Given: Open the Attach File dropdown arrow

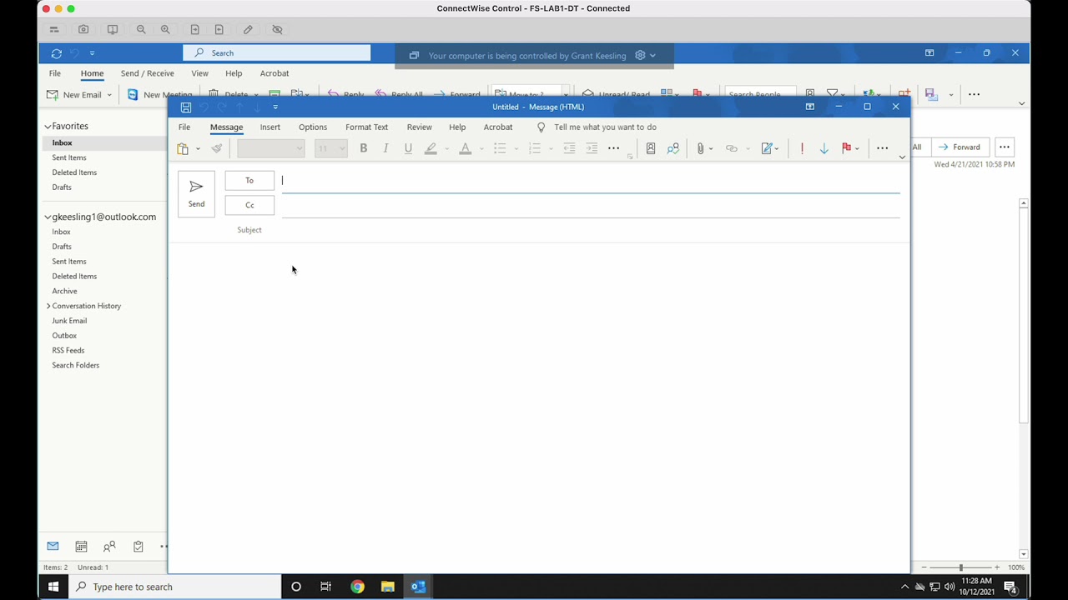Looking at the screenshot, I should point(711,149).
